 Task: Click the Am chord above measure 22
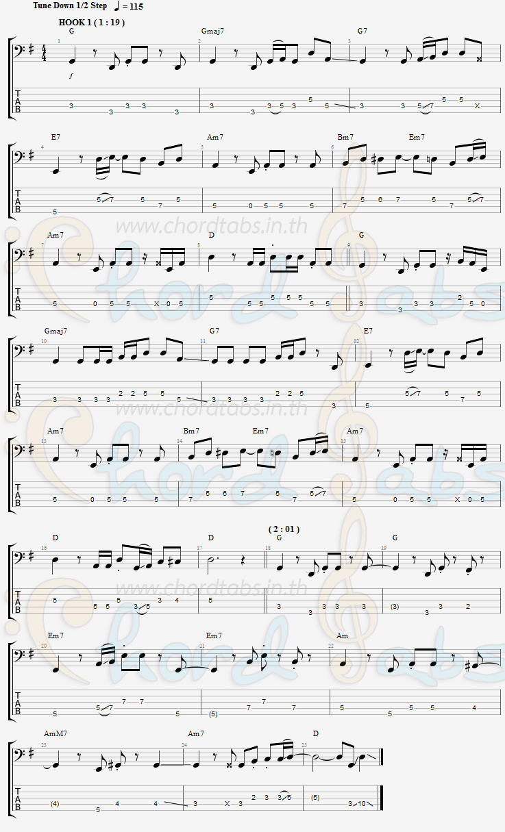pyautogui.click(x=343, y=636)
